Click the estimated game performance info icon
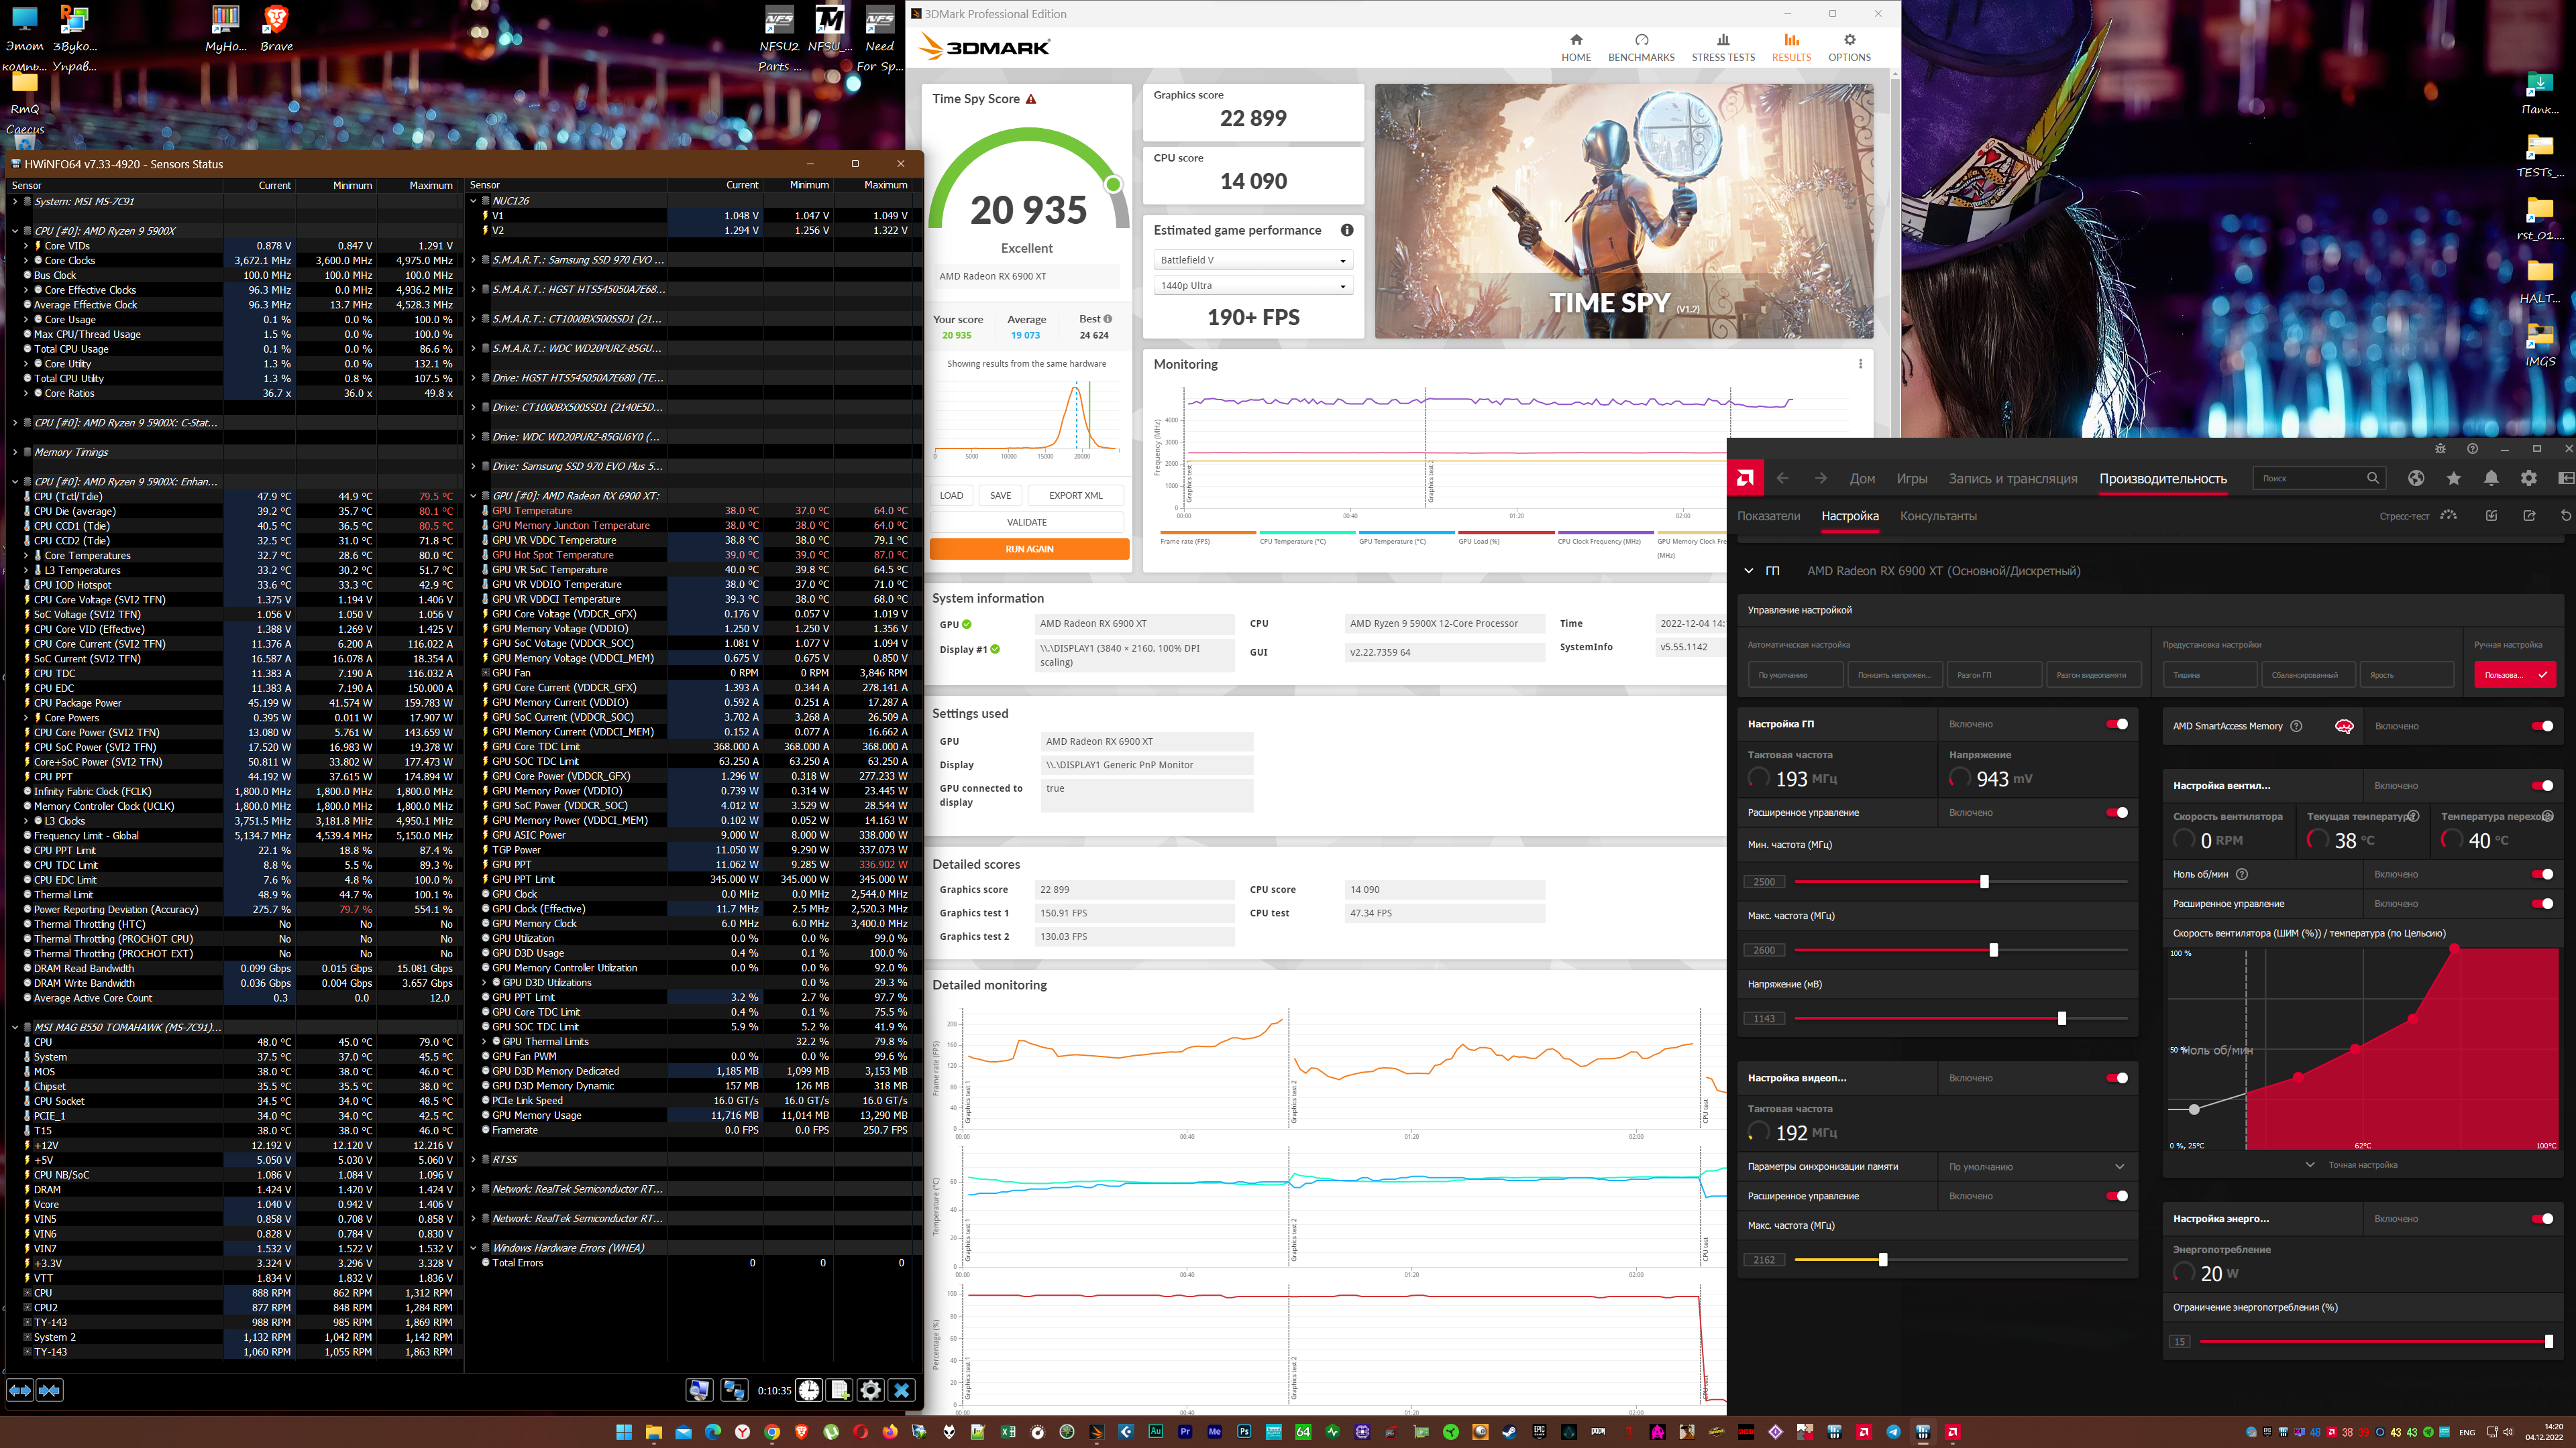The height and width of the screenshot is (1448, 2576). tap(1346, 230)
